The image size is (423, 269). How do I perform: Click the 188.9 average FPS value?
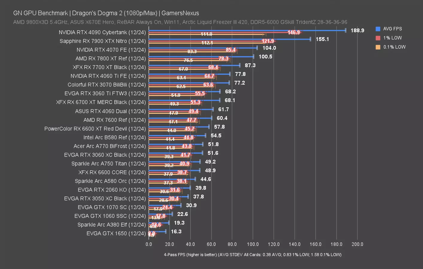(357, 30)
